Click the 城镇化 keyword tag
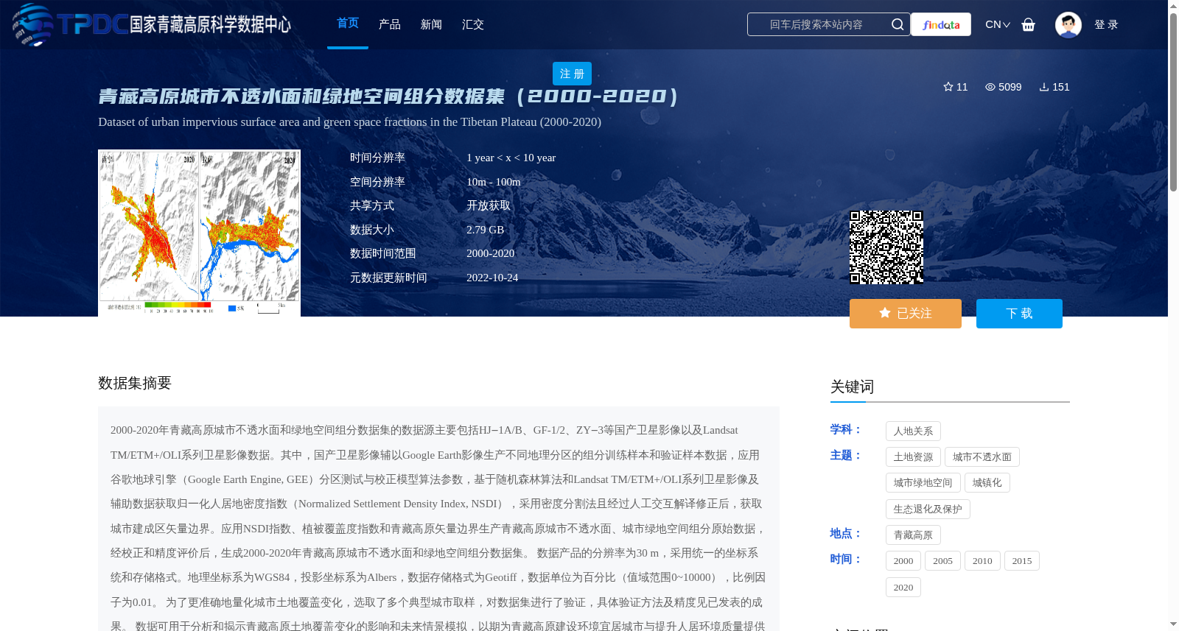 click(x=987, y=483)
